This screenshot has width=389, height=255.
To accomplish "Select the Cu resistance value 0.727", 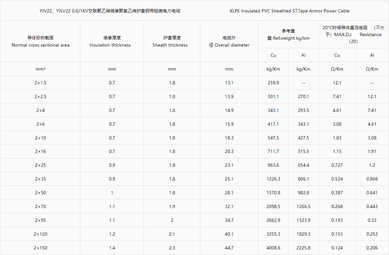I will click(x=337, y=165).
